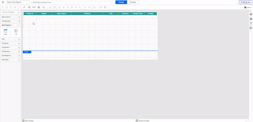Select the Address column header
Screen dimensions: 253x122
tap(87, 14)
